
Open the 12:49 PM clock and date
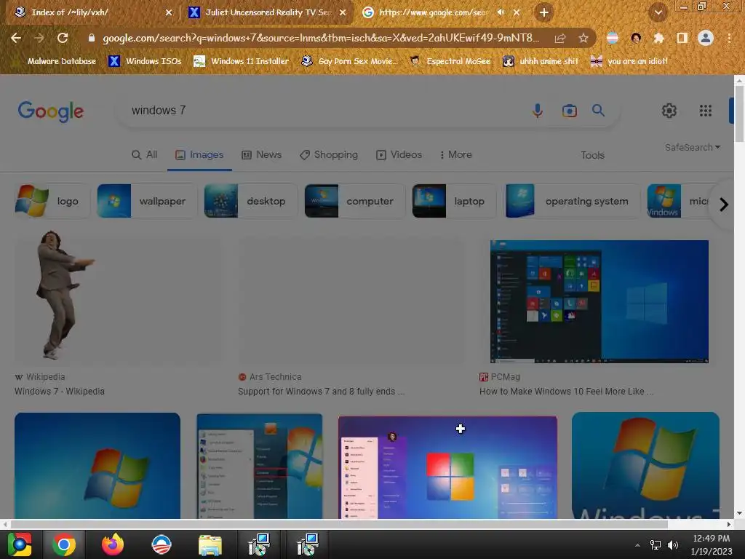pyautogui.click(x=712, y=544)
